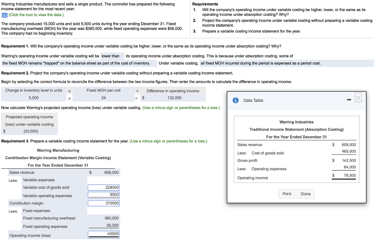Click the Fixed manufacturing overhead 360,000 field
Viewport: 374px width, 241px height.
(x=104, y=218)
